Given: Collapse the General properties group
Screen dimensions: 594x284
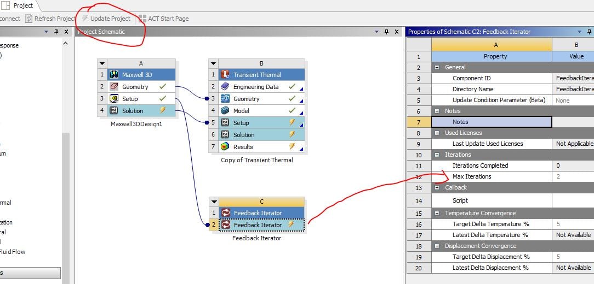Looking at the screenshot, I should tap(436, 67).
